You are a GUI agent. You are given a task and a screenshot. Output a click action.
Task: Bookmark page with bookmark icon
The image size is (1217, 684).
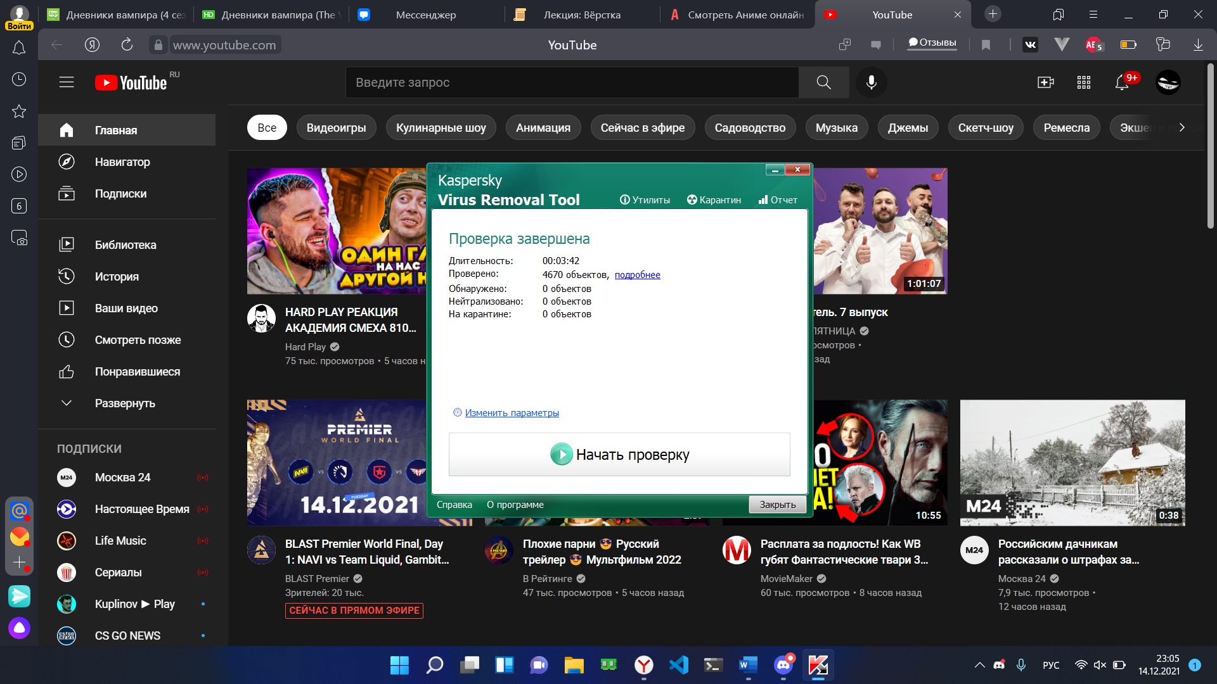[x=986, y=44]
